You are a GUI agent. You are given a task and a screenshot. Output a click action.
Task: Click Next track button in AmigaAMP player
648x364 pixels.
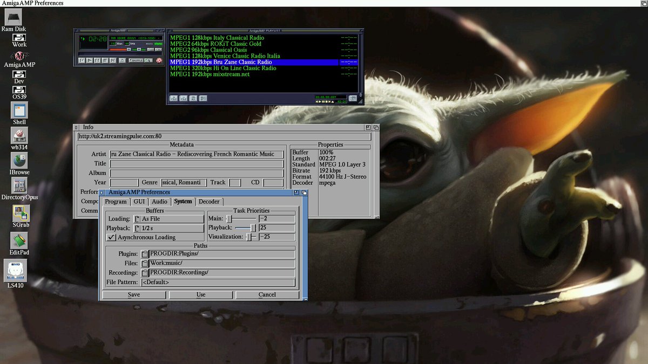click(113, 60)
